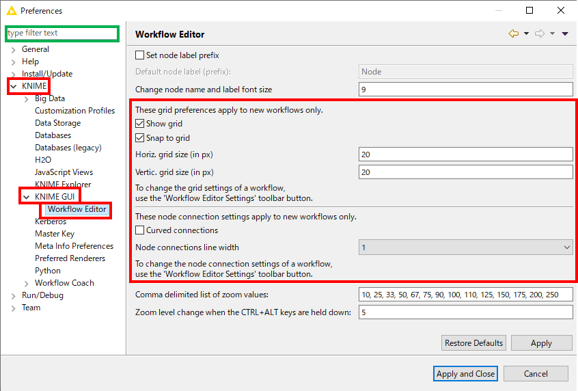
Task: Click the CTRL+ALT zoom level change field
Action: click(x=465, y=312)
